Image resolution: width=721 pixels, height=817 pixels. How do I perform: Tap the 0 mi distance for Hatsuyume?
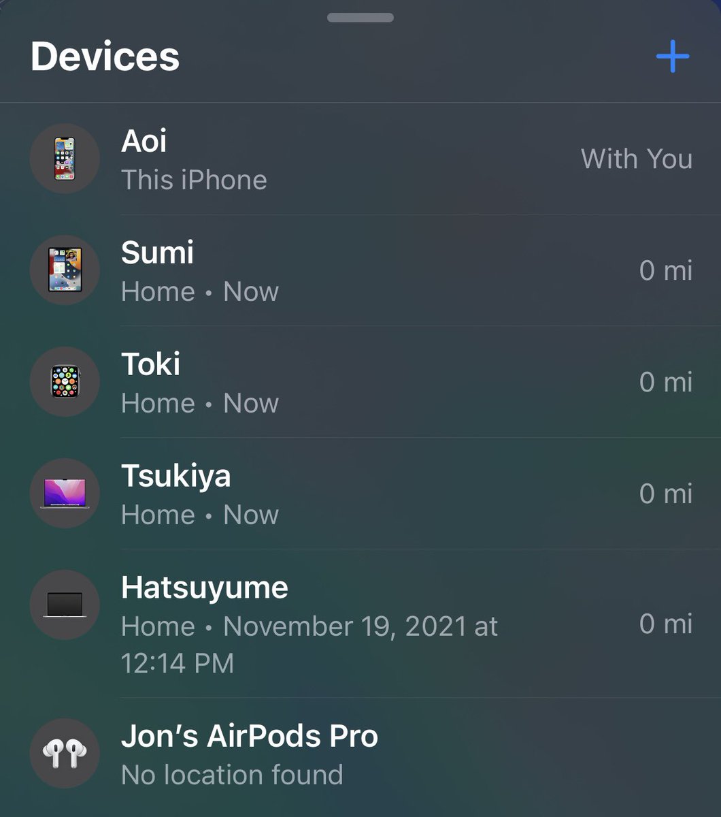[666, 624]
